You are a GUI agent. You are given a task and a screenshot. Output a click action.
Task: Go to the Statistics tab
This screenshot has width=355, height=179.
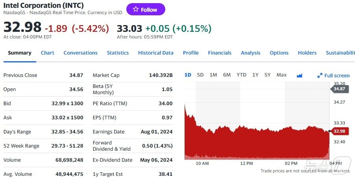pos(118,53)
